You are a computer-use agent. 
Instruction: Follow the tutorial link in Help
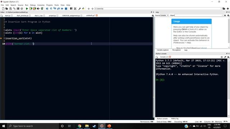[x=203, y=48]
